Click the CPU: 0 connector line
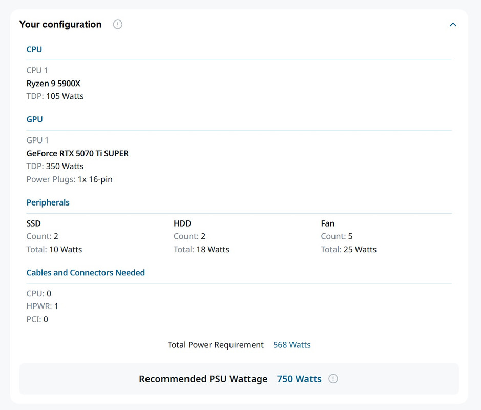 [38, 294]
